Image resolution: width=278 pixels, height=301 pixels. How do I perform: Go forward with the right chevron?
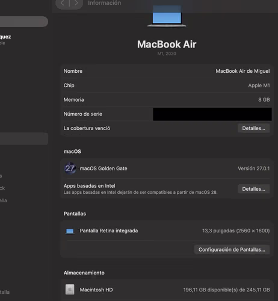pyautogui.click(x=76, y=3)
